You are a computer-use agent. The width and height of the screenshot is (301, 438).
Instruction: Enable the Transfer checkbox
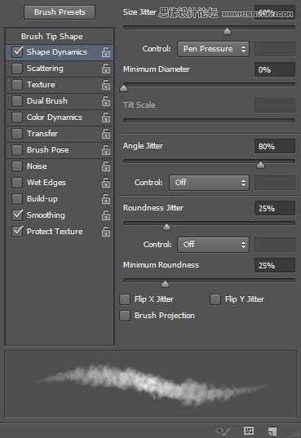(17, 134)
